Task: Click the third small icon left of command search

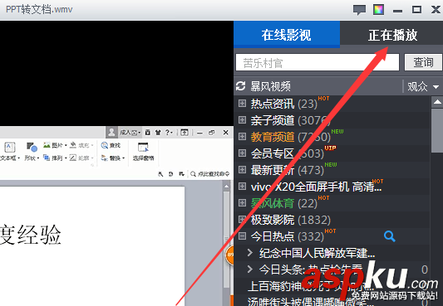Action: coord(182,174)
